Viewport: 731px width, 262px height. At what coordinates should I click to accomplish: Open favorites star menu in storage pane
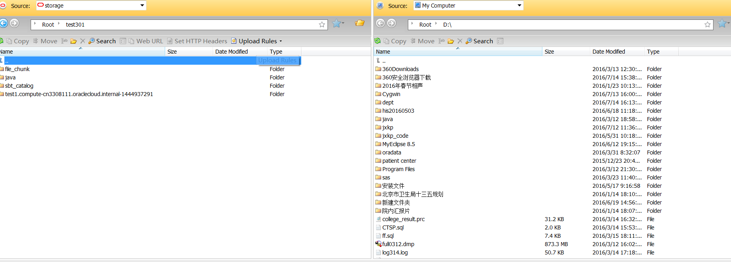pyautogui.click(x=338, y=23)
